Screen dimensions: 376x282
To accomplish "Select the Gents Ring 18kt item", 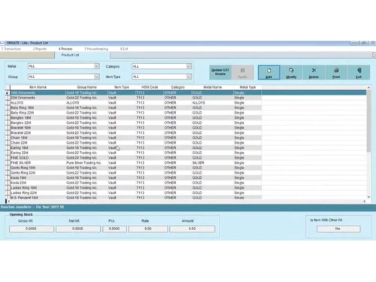I will (x=23, y=168).
